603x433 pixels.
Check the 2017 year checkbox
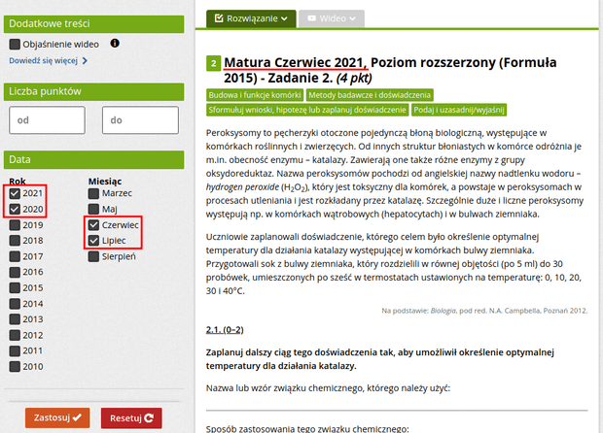[x=15, y=256]
